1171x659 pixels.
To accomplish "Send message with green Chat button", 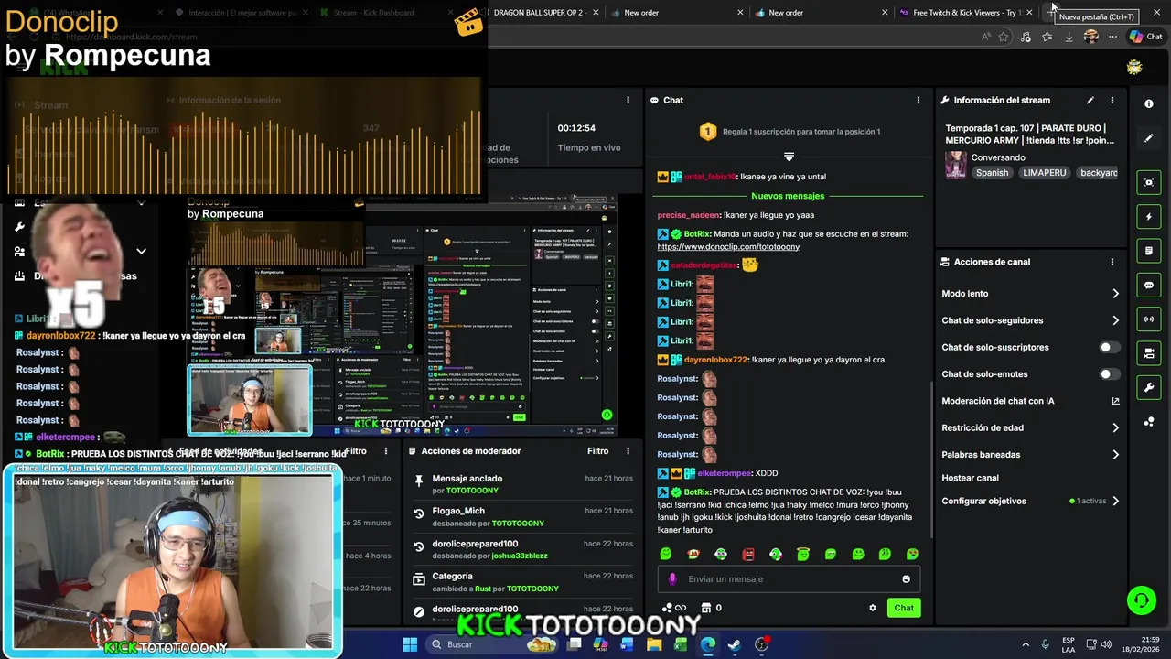I will [x=904, y=608].
